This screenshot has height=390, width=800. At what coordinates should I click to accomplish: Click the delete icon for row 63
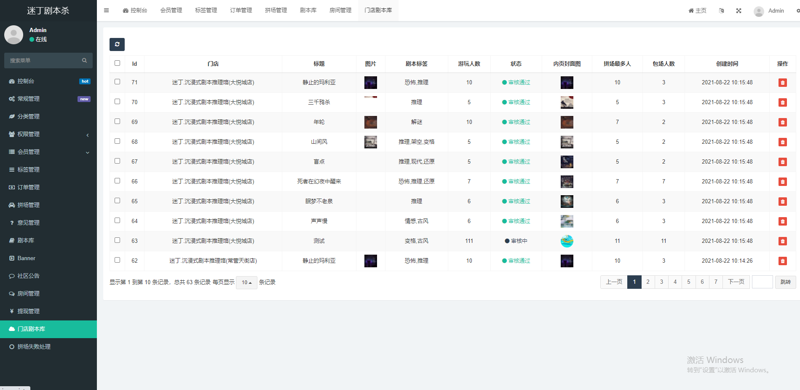(782, 241)
